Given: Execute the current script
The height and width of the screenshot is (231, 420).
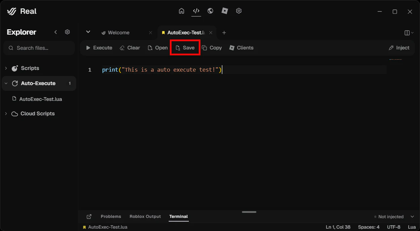Looking at the screenshot, I should [x=99, y=48].
